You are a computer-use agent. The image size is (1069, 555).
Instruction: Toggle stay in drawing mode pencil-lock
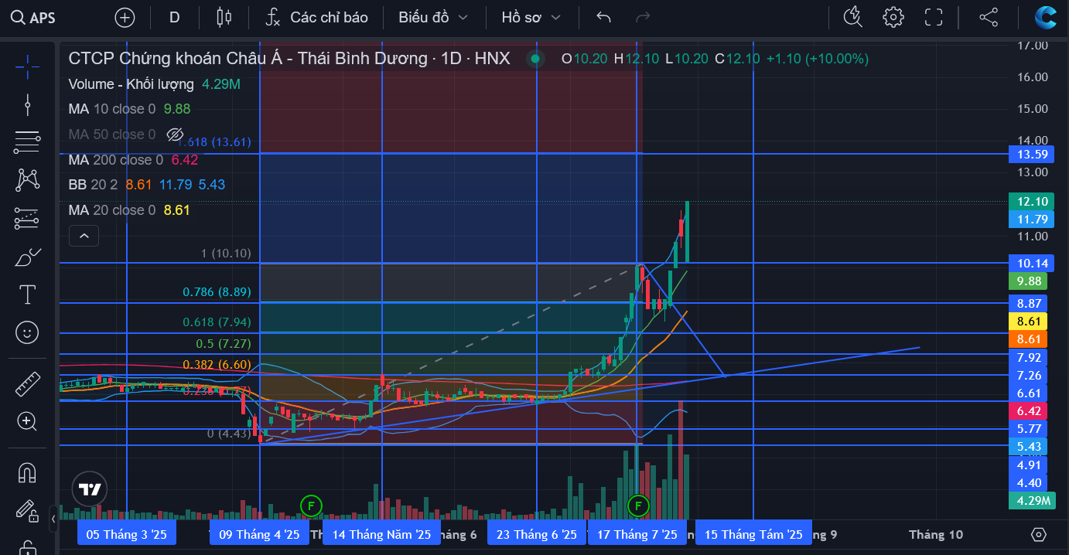point(27,510)
